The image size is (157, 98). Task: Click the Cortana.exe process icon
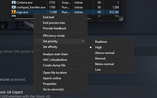tap(14, 2)
